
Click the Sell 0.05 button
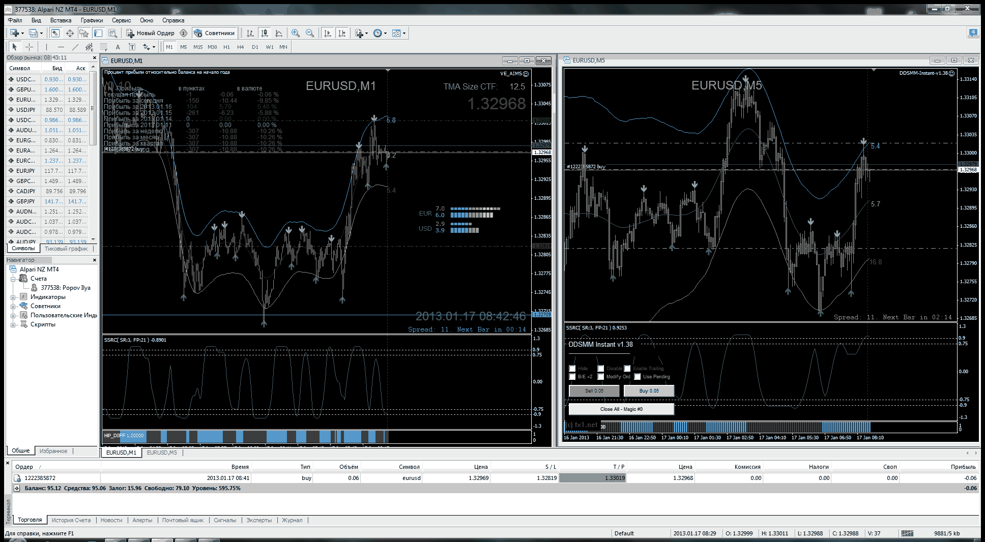pos(594,391)
